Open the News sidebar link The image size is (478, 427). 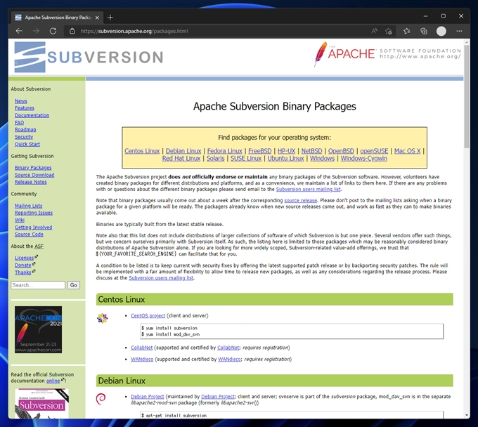(20, 101)
